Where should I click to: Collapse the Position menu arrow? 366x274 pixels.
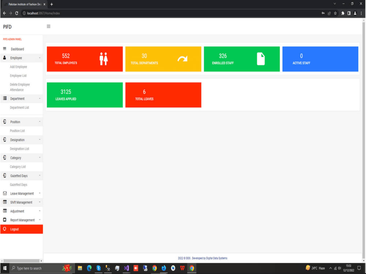(40, 122)
